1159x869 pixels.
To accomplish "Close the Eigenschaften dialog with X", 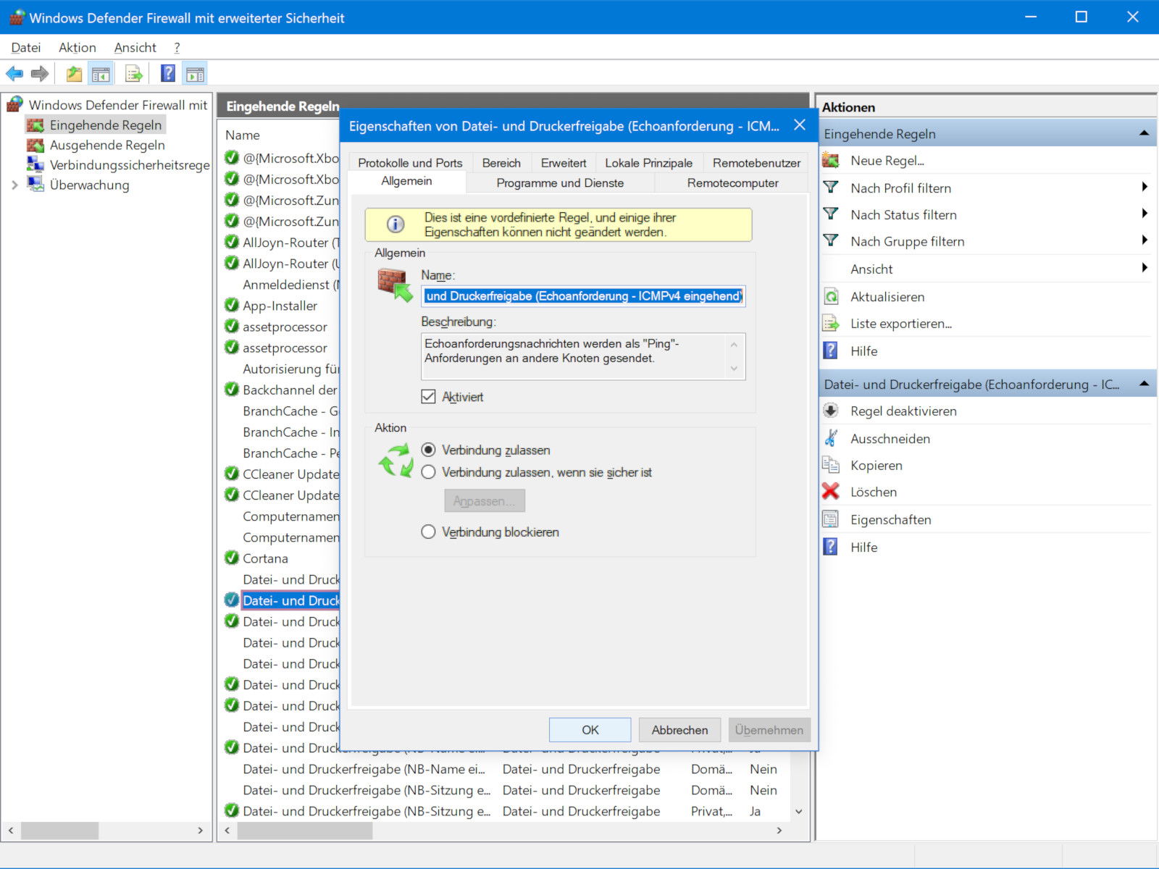I will (800, 125).
